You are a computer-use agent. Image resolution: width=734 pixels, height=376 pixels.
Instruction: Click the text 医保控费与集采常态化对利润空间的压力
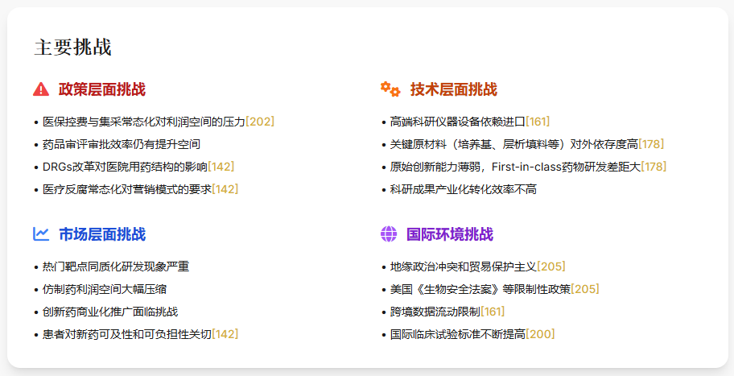[144, 122]
